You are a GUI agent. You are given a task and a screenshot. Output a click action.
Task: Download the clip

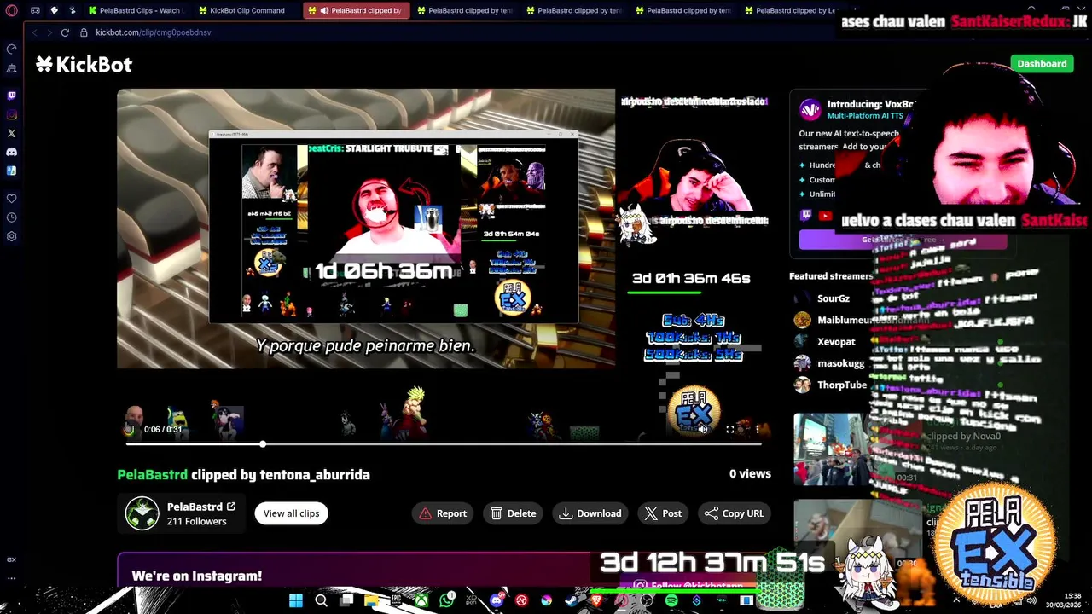pos(590,513)
